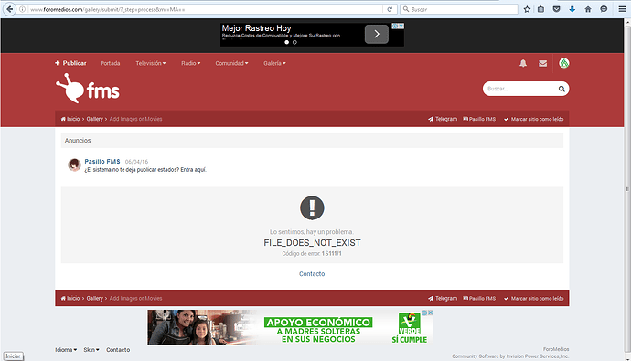
Task: Click the vertical page scrollbar
Action: (627, 189)
